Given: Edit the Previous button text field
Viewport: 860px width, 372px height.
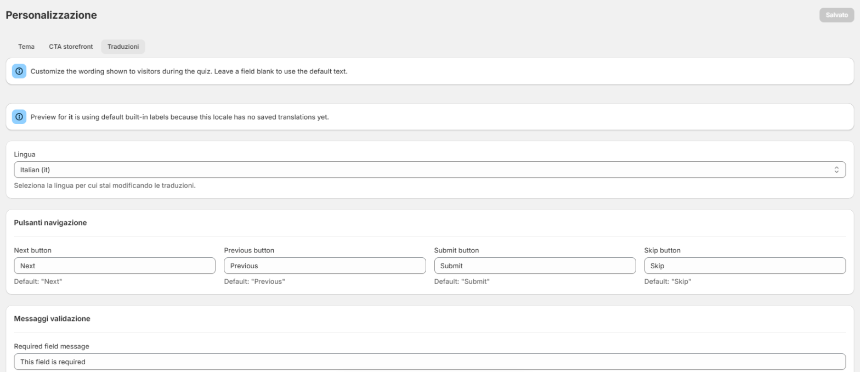Looking at the screenshot, I should 325,266.
